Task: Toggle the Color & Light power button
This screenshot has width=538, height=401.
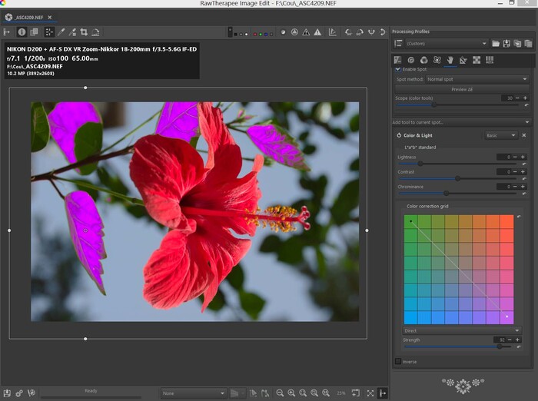Action: [x=399, y=135]
